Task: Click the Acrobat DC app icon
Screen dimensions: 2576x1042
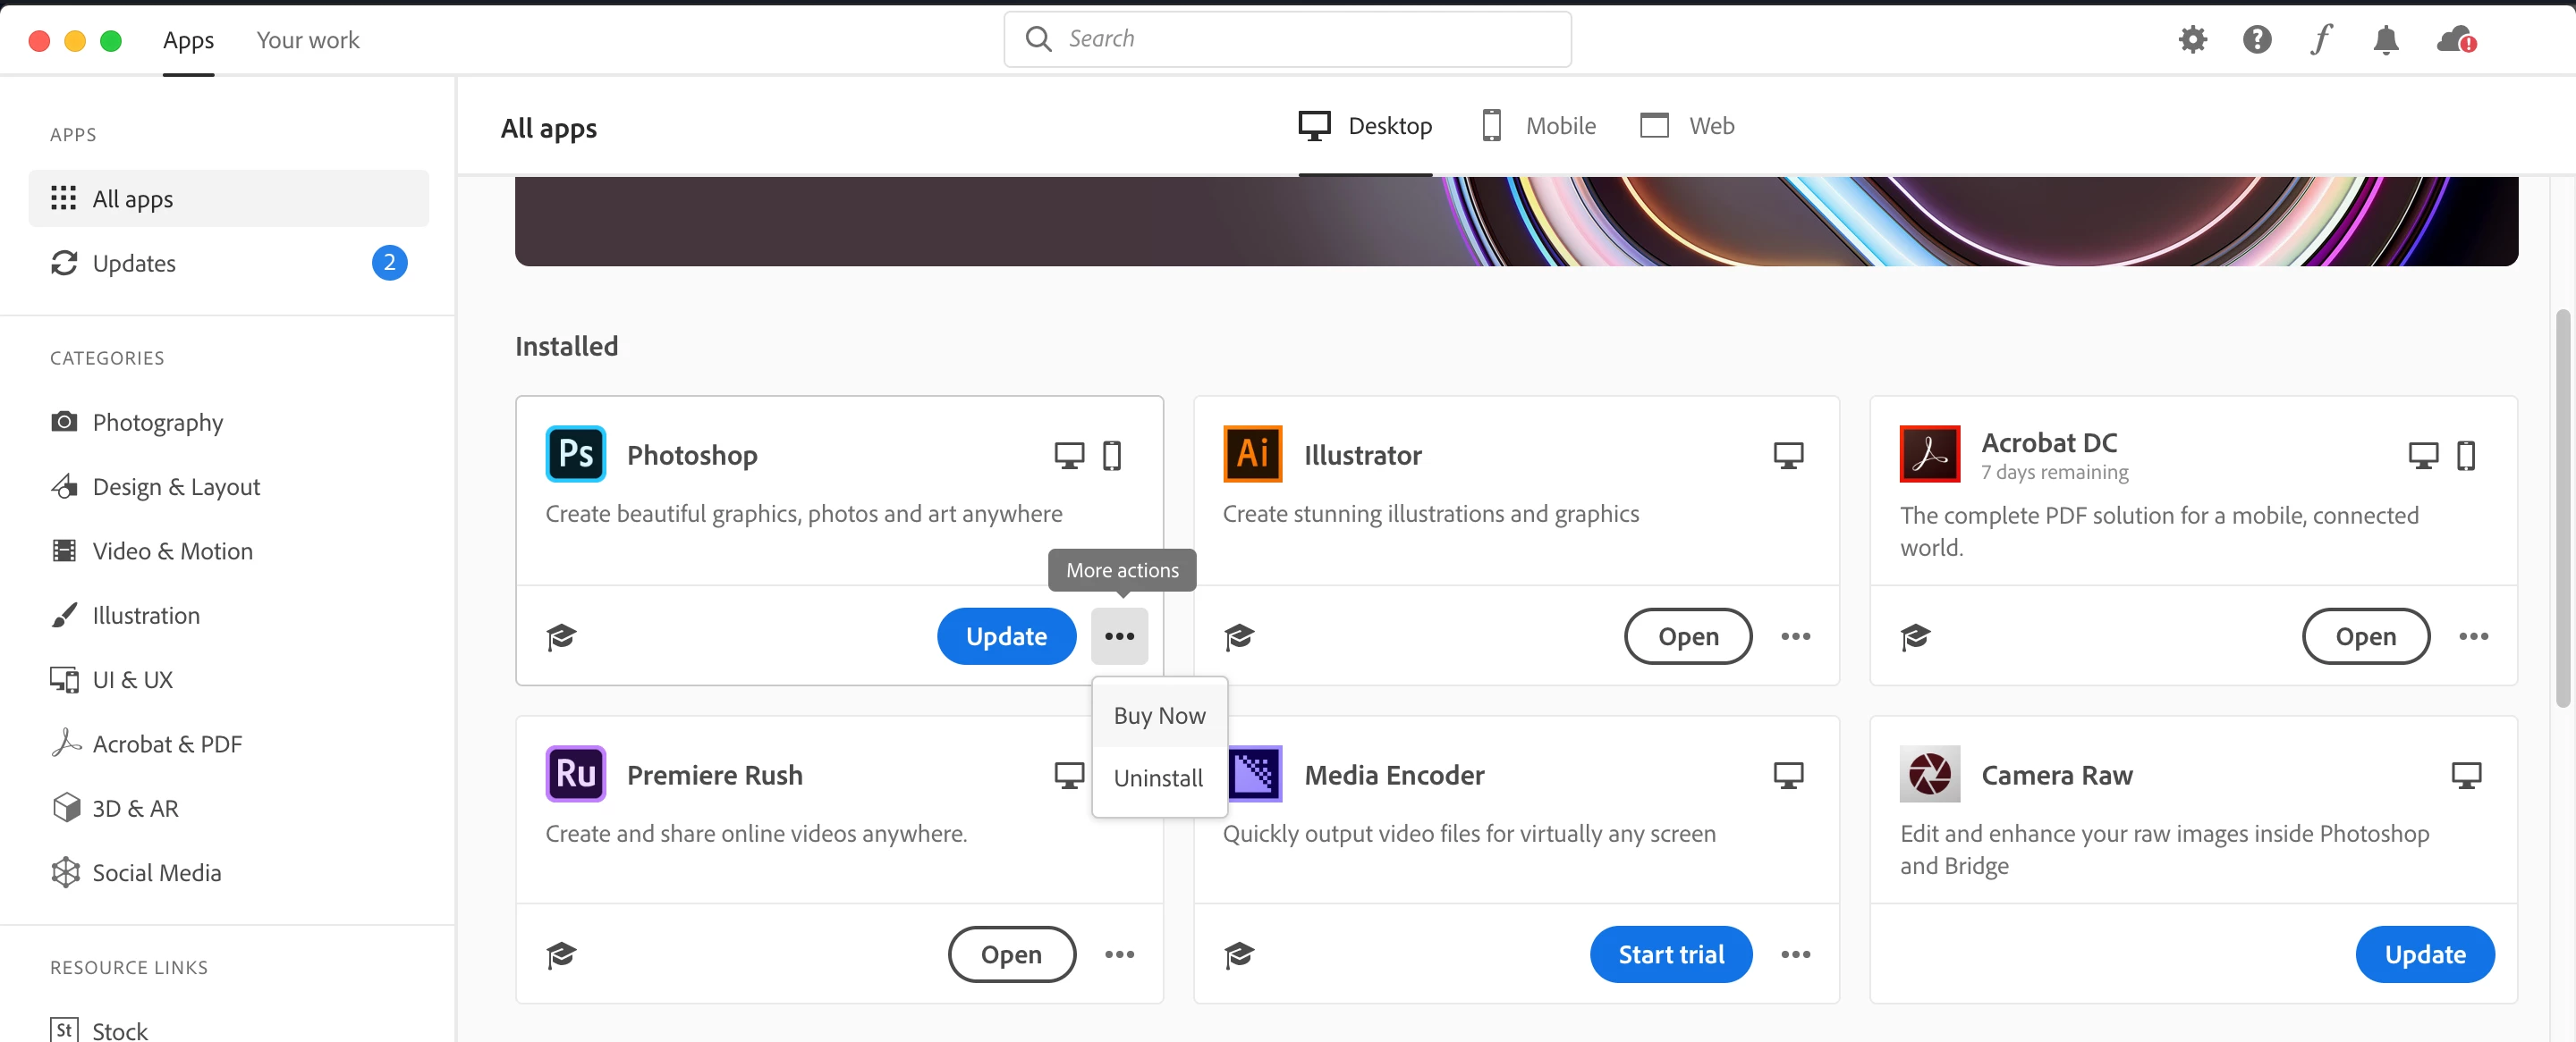Action: point(1930,454)
